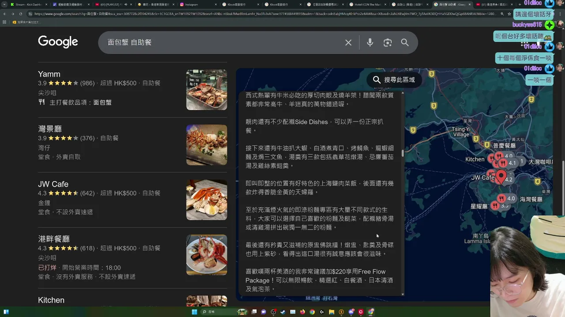Search this area button on map
The height and width of the screenshot is (317, 565).
coord(394,80)
